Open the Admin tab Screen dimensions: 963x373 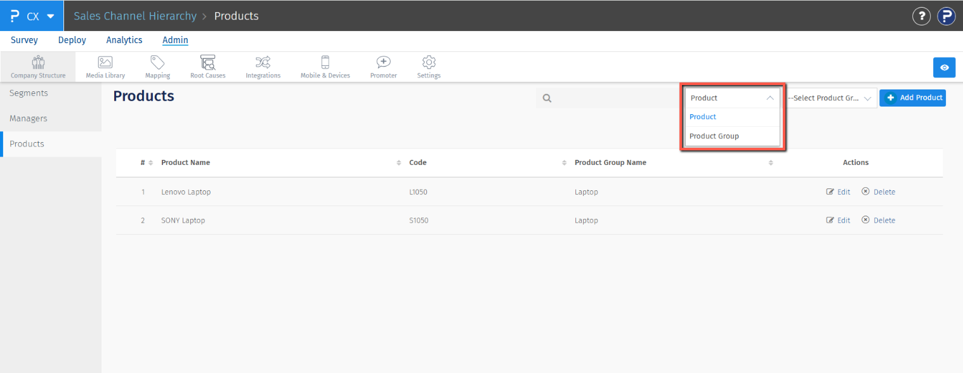(175, 40)
